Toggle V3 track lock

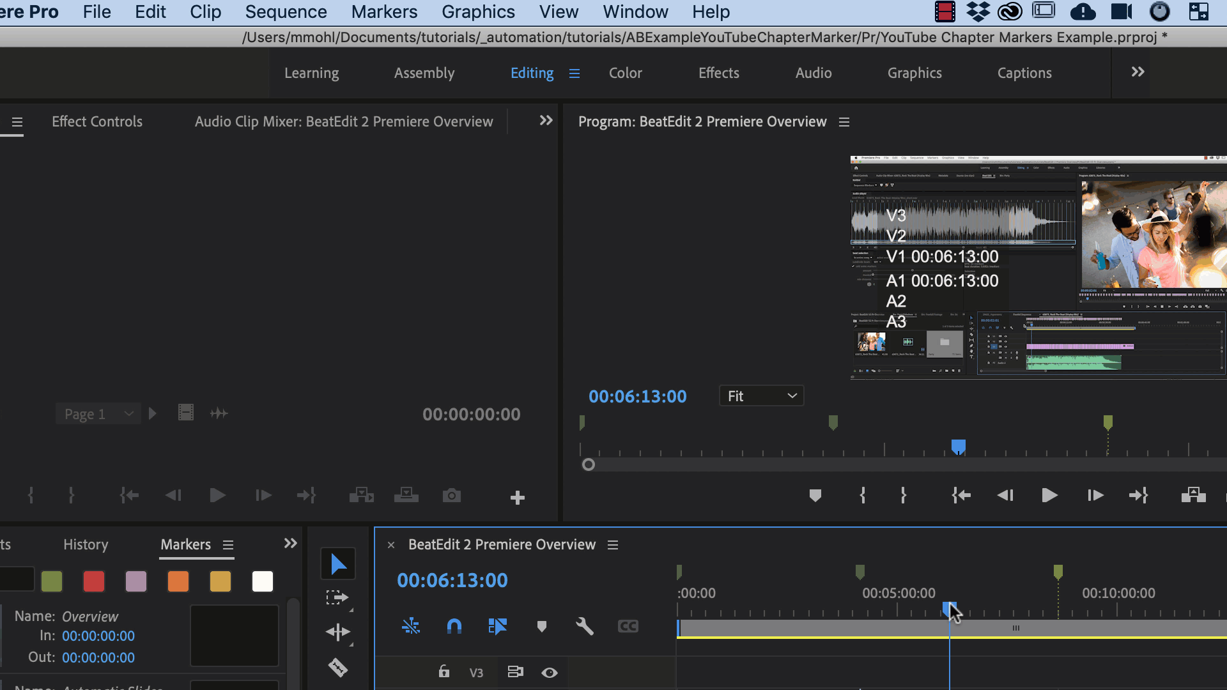(x=444, y=671)
